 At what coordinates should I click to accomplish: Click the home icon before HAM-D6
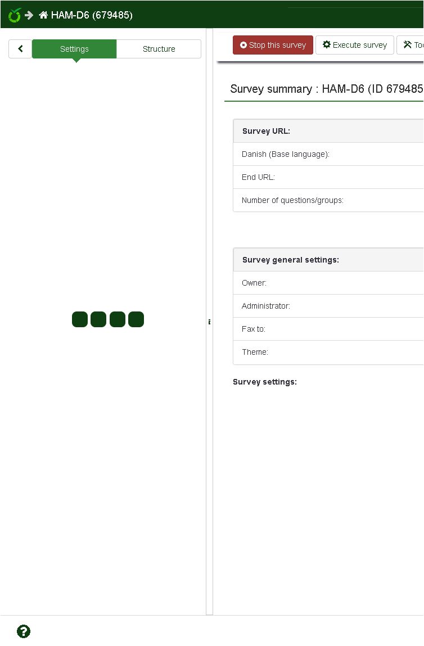[43, 15]
